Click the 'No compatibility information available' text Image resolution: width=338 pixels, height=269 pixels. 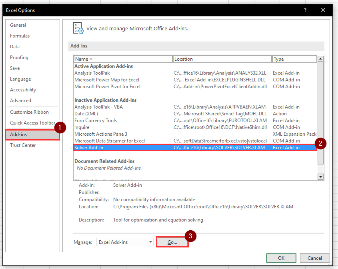point(154,200)
